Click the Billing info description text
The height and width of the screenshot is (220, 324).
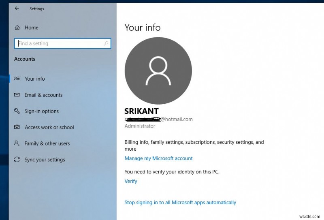pyautogui.click(x=194, y=145)
